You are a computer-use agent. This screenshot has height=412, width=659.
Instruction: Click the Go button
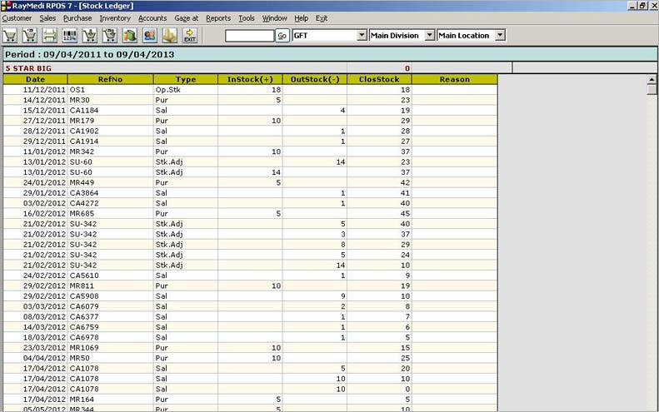coord(282,36)
